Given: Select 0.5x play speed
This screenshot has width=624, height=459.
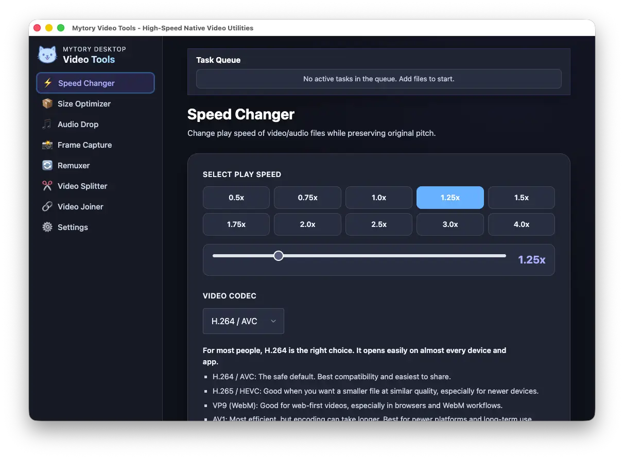Looking at the screenshot, I should (236, 198).
